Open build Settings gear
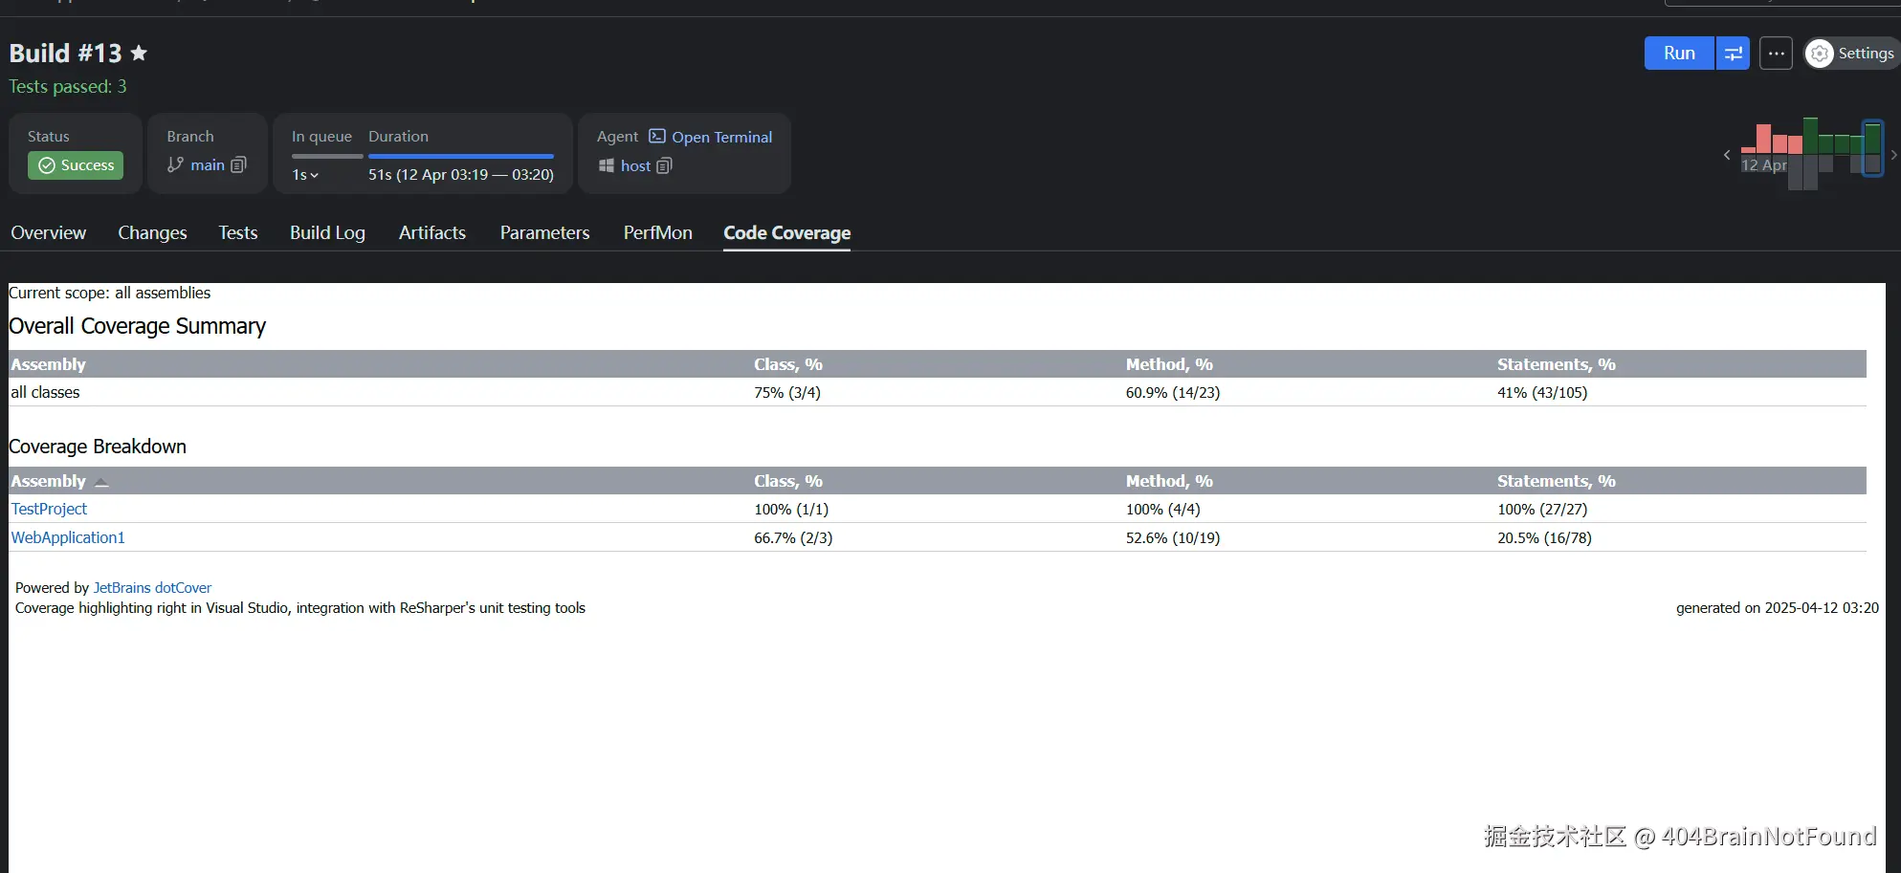Viewport: 1901px width, 873px height. pyautogui.click(x=1821, y=54)
